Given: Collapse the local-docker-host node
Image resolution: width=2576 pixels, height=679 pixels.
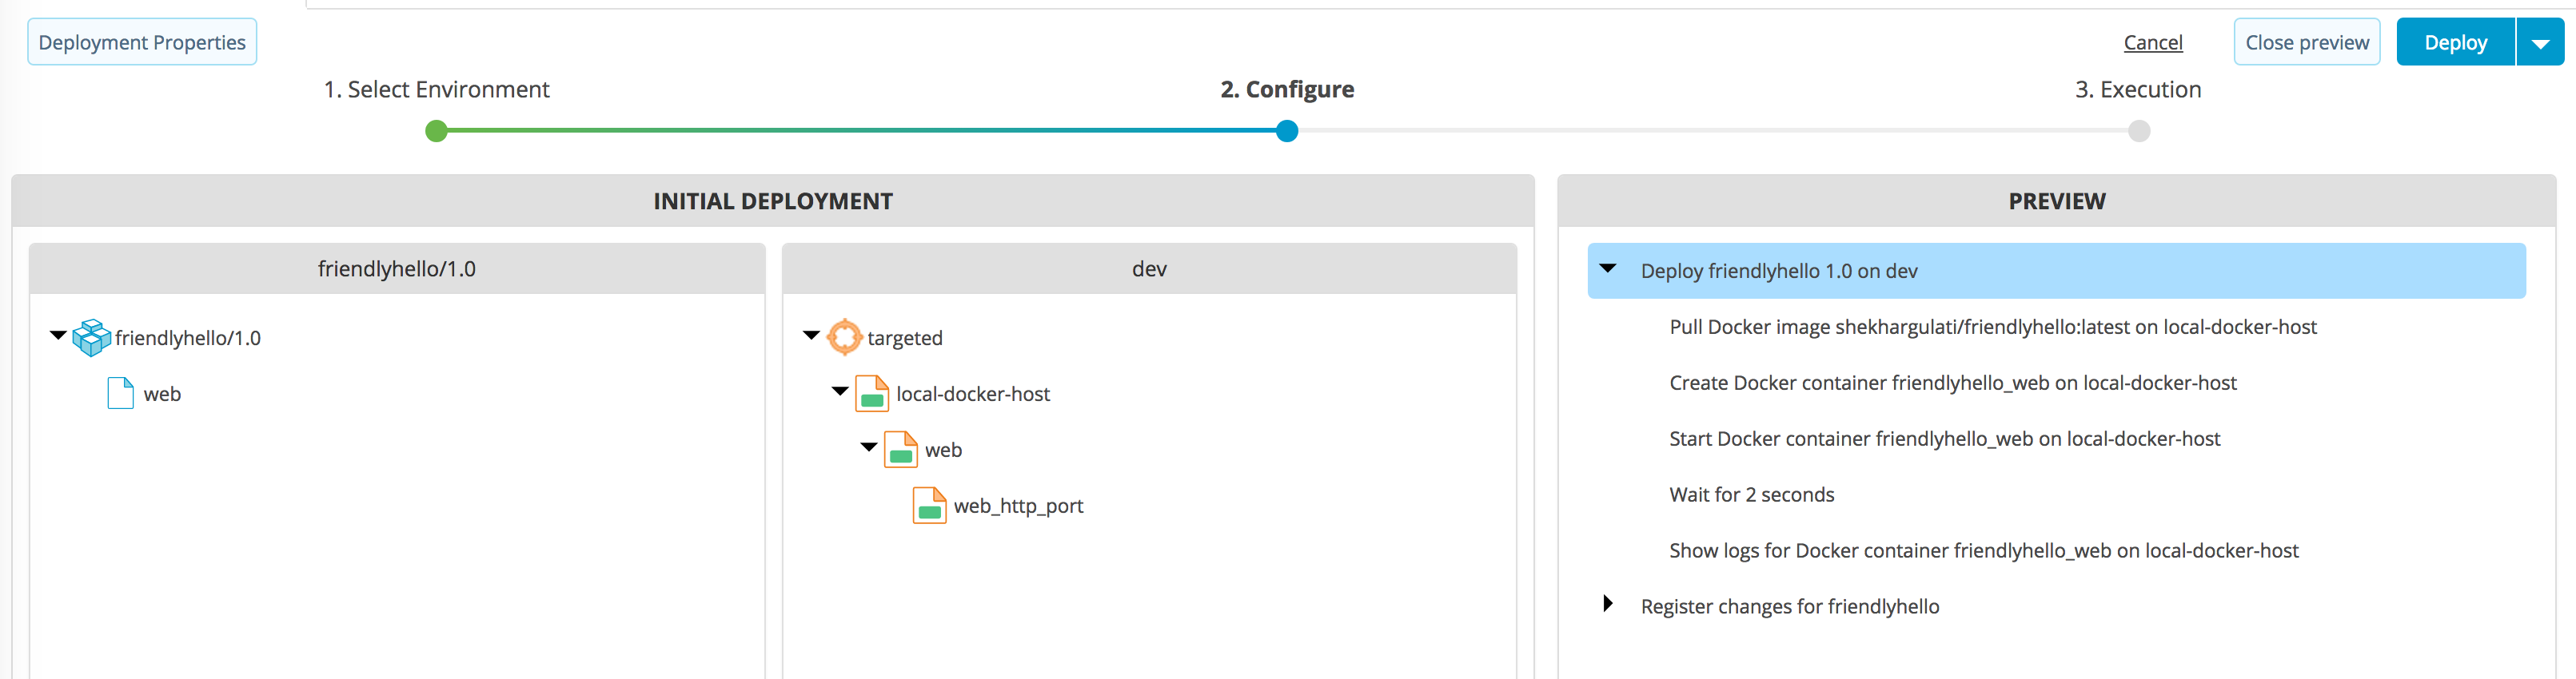Looking at the screenshot, I should pyautogui.click(x=840, y=391).
